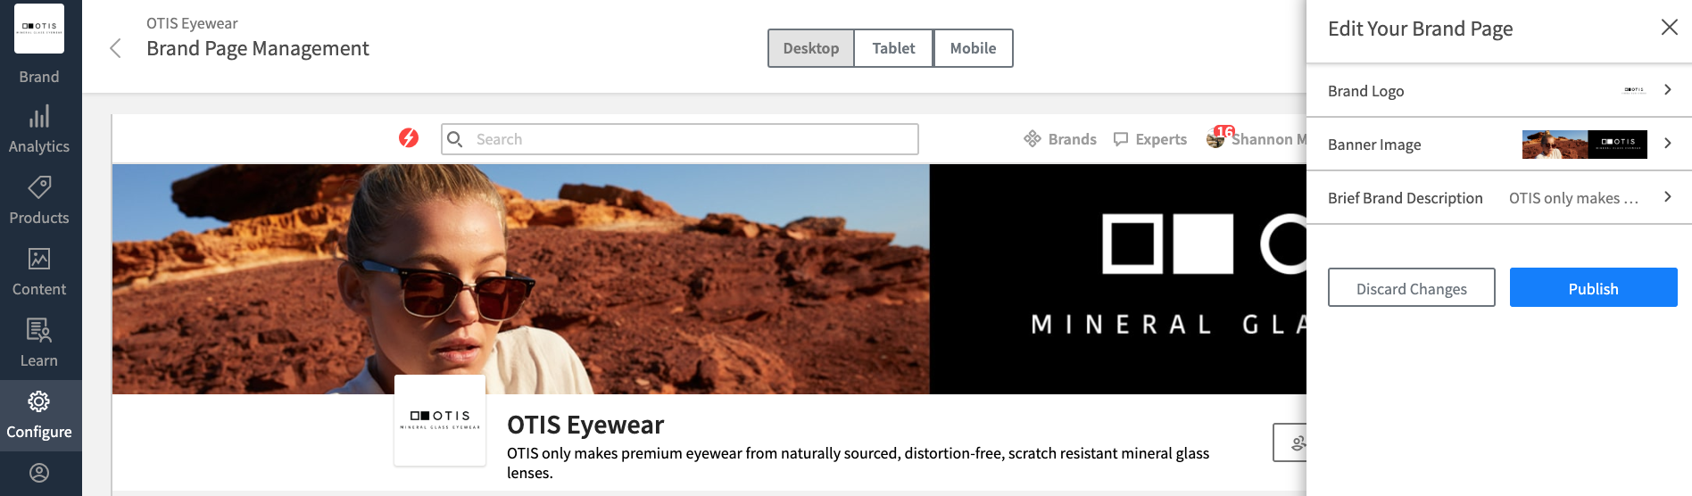Click the brand description paragraph text

click(x=858, y=463)
